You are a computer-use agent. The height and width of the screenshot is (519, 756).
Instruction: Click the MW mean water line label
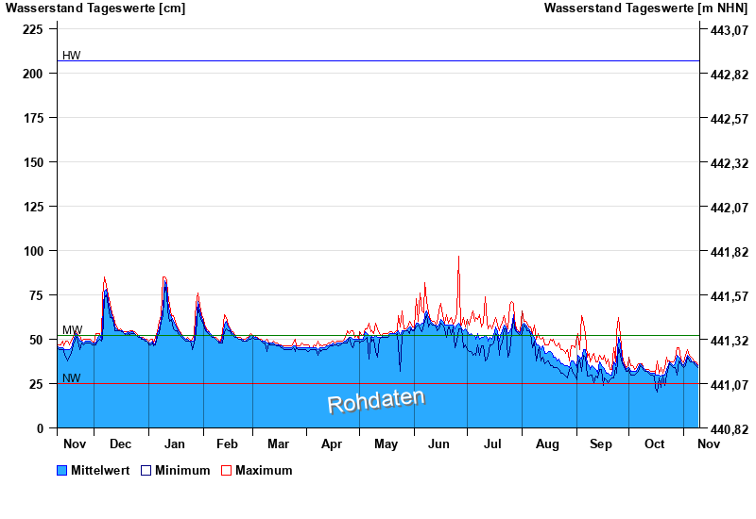tap(72, 330)
